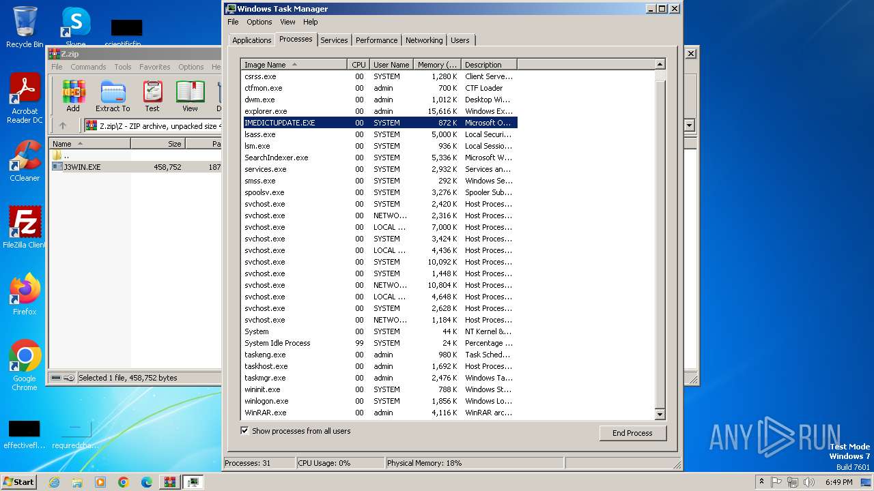Viewport: 874px width, 491px height.
Task: Open the Google Chrome desktop icon
Action: coord(25,365)
